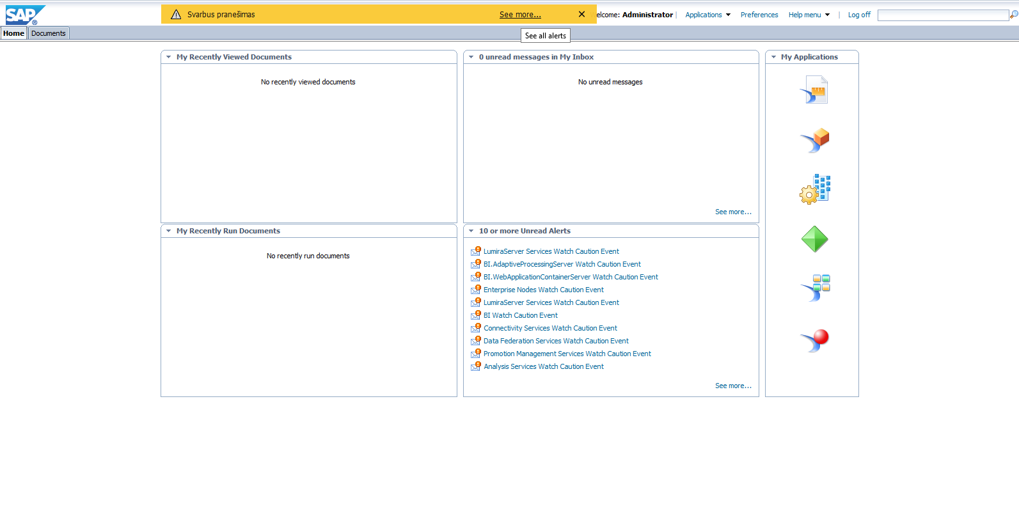Click the SAP logo
This screenshot has width=1019, height=516.
(x=24, y=15)
